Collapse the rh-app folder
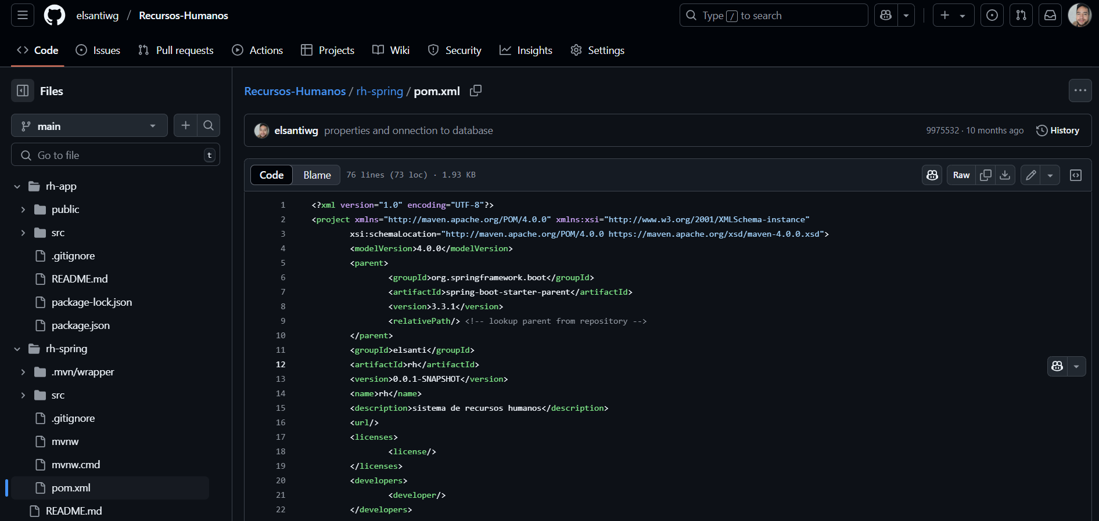The width and height of the screenshot is (1099, 521). tap(17, 186)
